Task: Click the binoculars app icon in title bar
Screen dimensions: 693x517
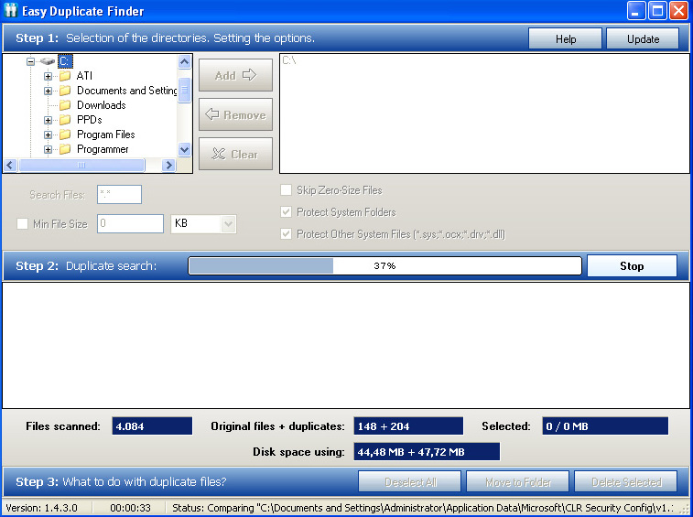Action: [x=11, y=11]
